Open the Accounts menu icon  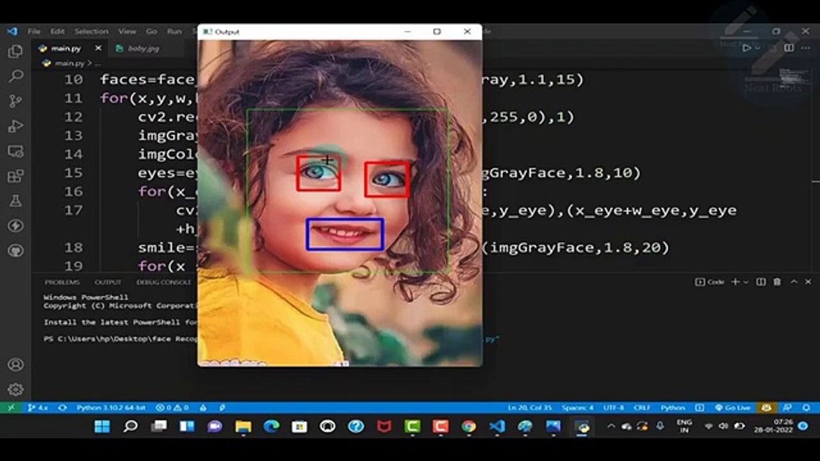[x=15, y=364]
